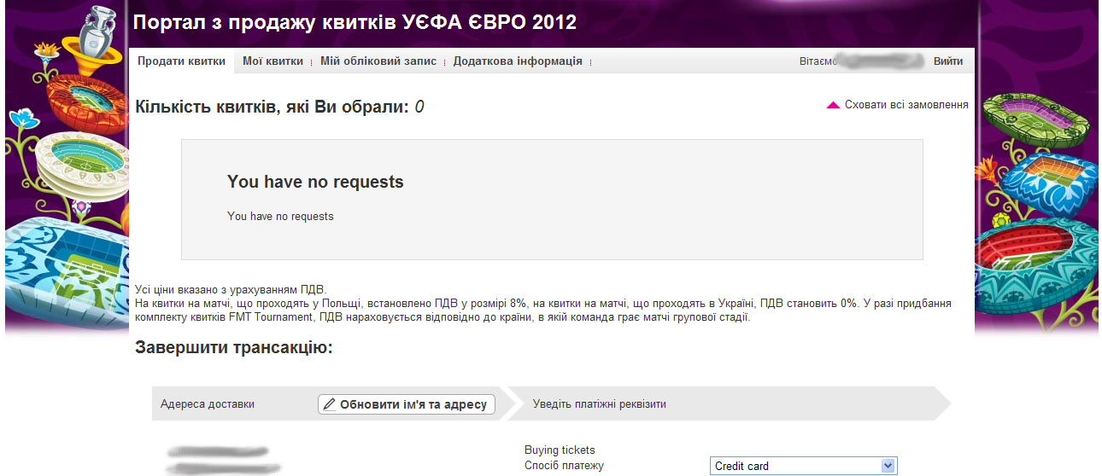This screenshot has height=476, width=1102.
Task: Hide orders via Сховати всі замовлення link
Action: pyautogui.click(x=906, y=105)
